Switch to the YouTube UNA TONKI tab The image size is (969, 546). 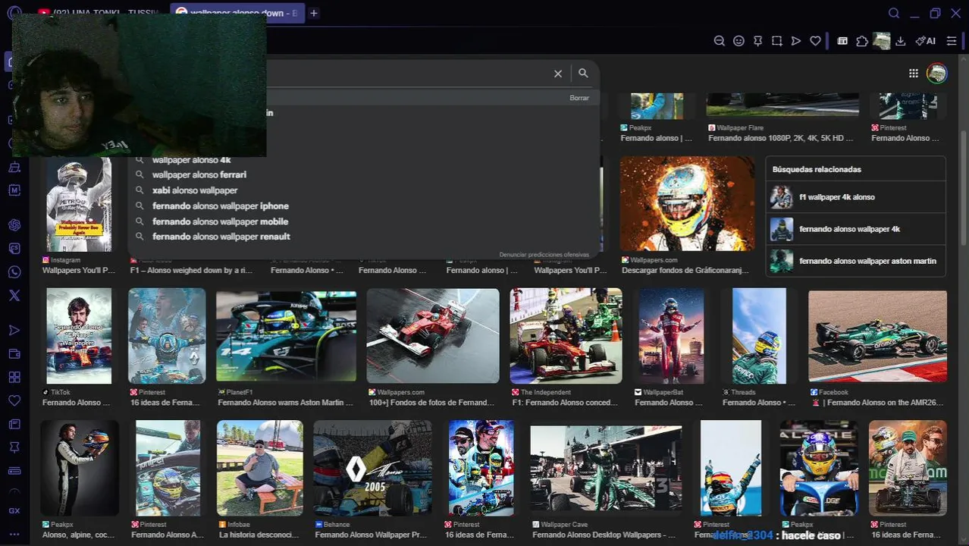click(97, 13)
